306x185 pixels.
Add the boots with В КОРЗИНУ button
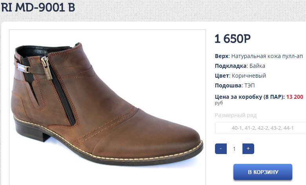coord(263,172)
